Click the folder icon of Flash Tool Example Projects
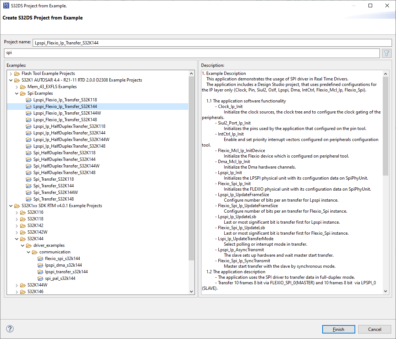This screenshot has width=396, height=339. (17, 73)
